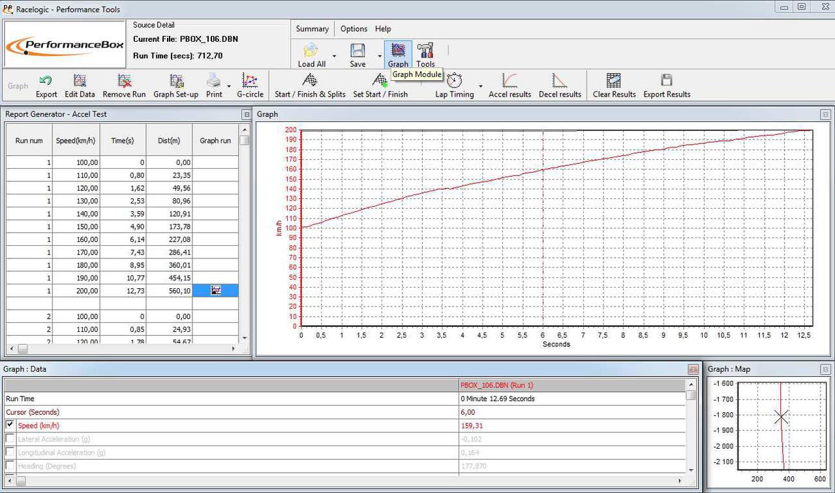Click the disabled Graph button
Viewport: 835px width, 493px height.
[18, 86]
